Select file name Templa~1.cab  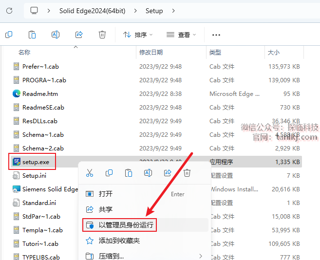point(42,230)
